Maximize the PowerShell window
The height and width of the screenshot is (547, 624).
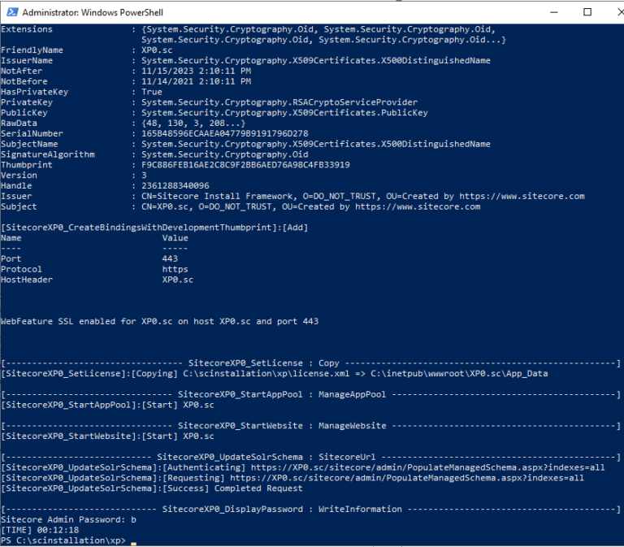pos(587,12)
